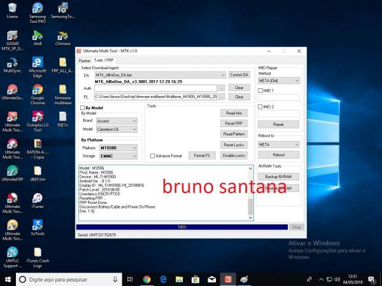Open Mail app from the taskbar

[212, 280]
